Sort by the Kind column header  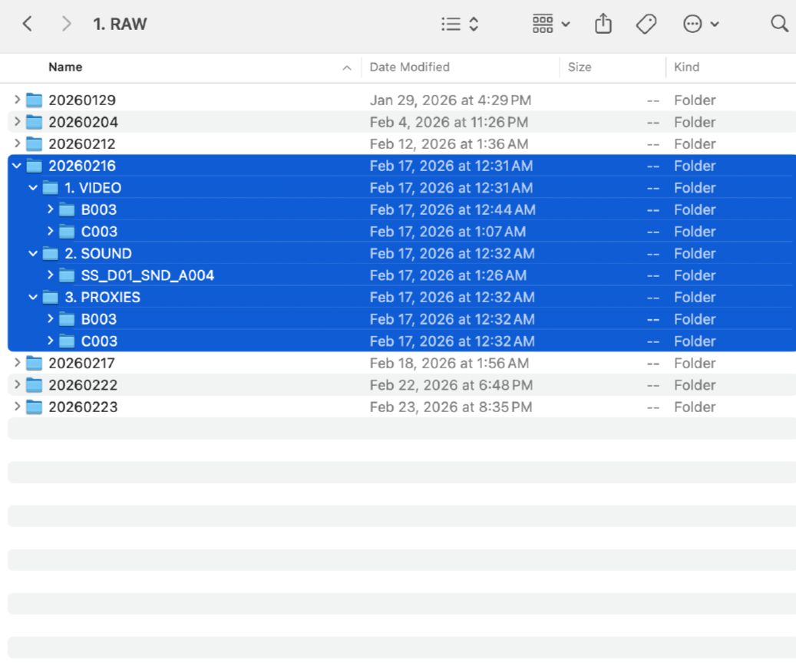tap(686, 67)
